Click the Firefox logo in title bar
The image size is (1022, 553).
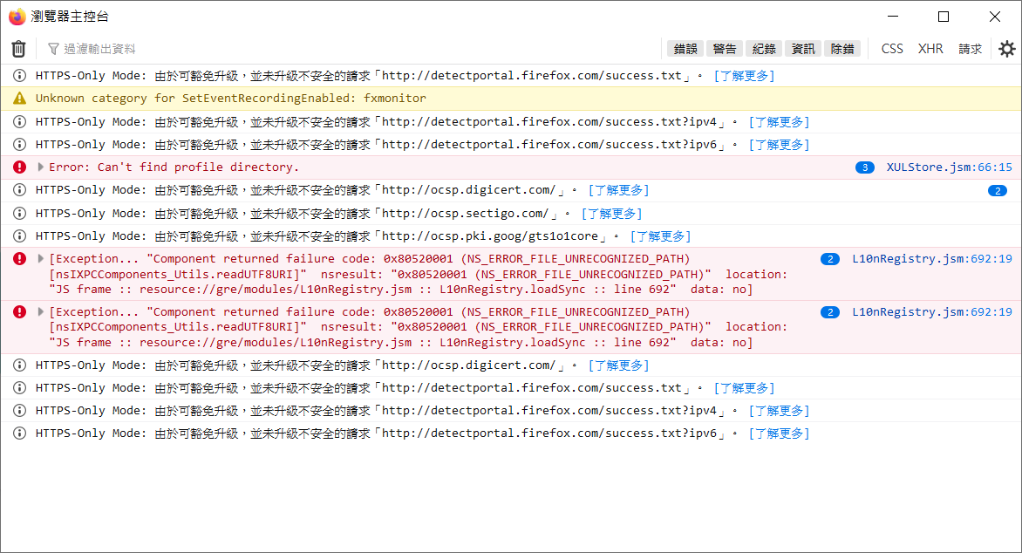click(17, 17)
